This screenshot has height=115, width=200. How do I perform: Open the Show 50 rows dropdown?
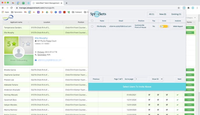click(x=157, y=79)
